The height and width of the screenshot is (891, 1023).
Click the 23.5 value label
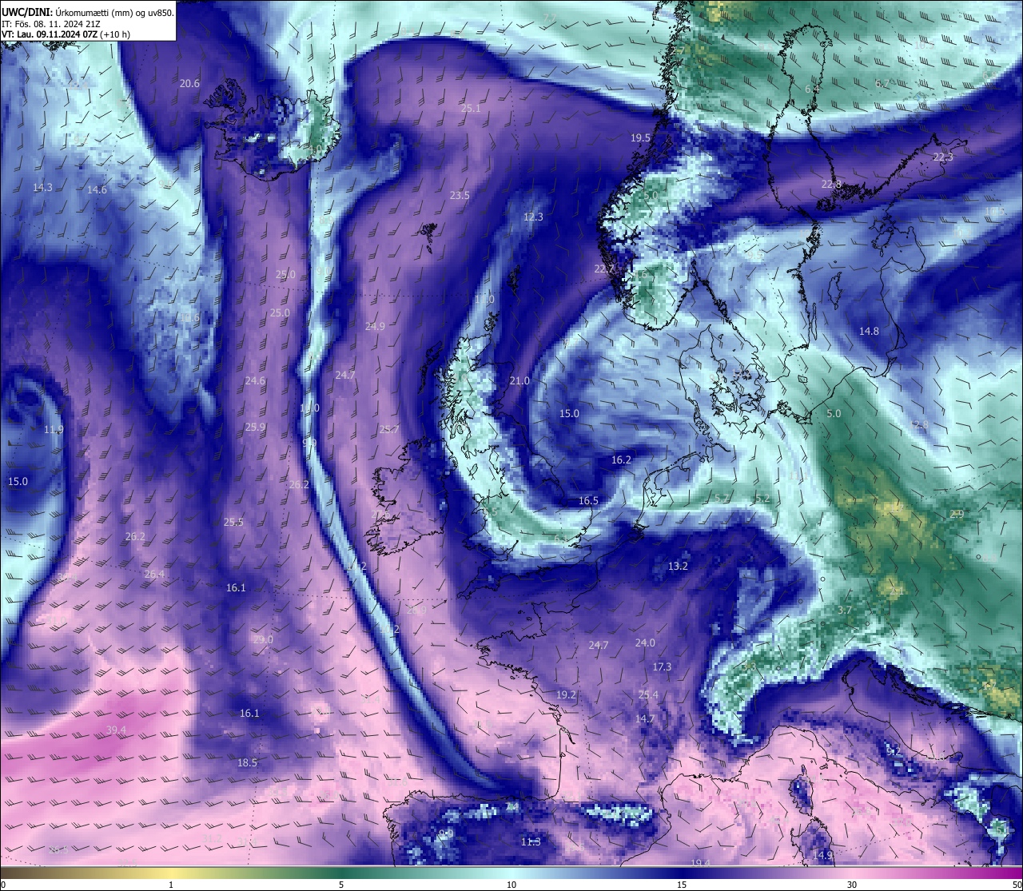(460, 195)
